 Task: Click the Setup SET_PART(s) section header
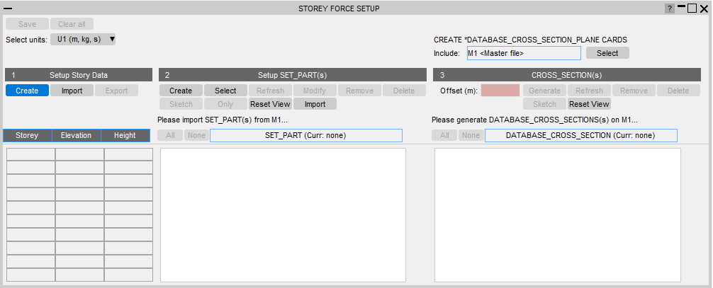pos(292,74)
